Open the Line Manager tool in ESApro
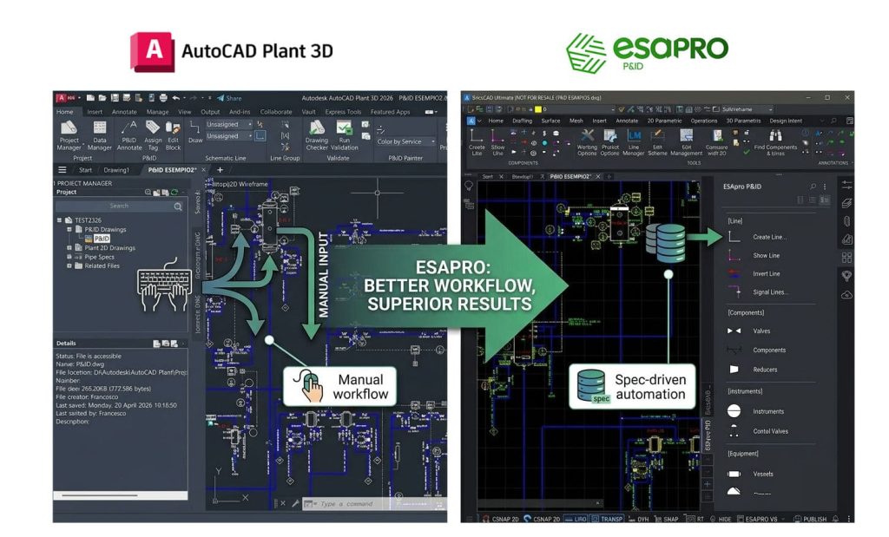The height and width of the screenshot is (537, 889). (x=633, y=142)
